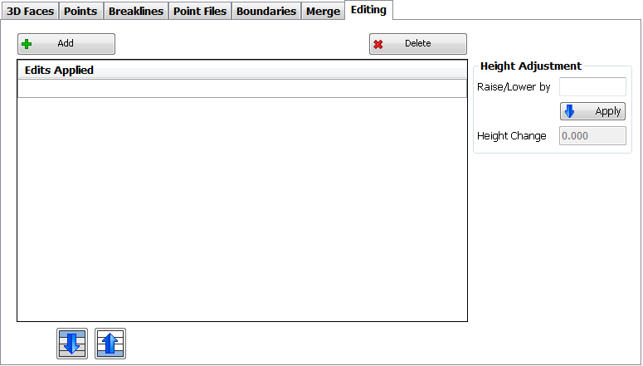The width and height of the screenshot is (643, 366).
Task: Click the Delete button with red cross
Action: click(x=418, y=44)
